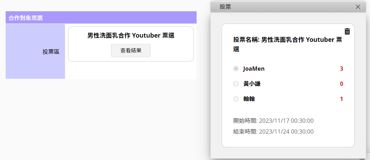
Task: Click JoaMen's red vote count 3
Action: click(x=341, y=69)
